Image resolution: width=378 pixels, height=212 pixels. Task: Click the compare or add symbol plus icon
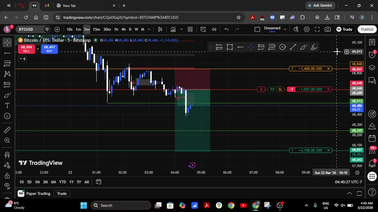point(57,29)
